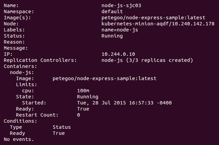Click the "Status" column header under Conditions
The image size is (219, 145).
[x=62, y=127]
